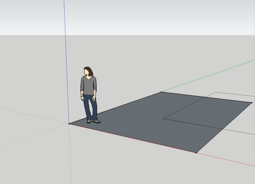Viewport: 255px width, 184px height.
Task: Click the solid red axis beyond the rectangle
Action: [x=225, y=160]
